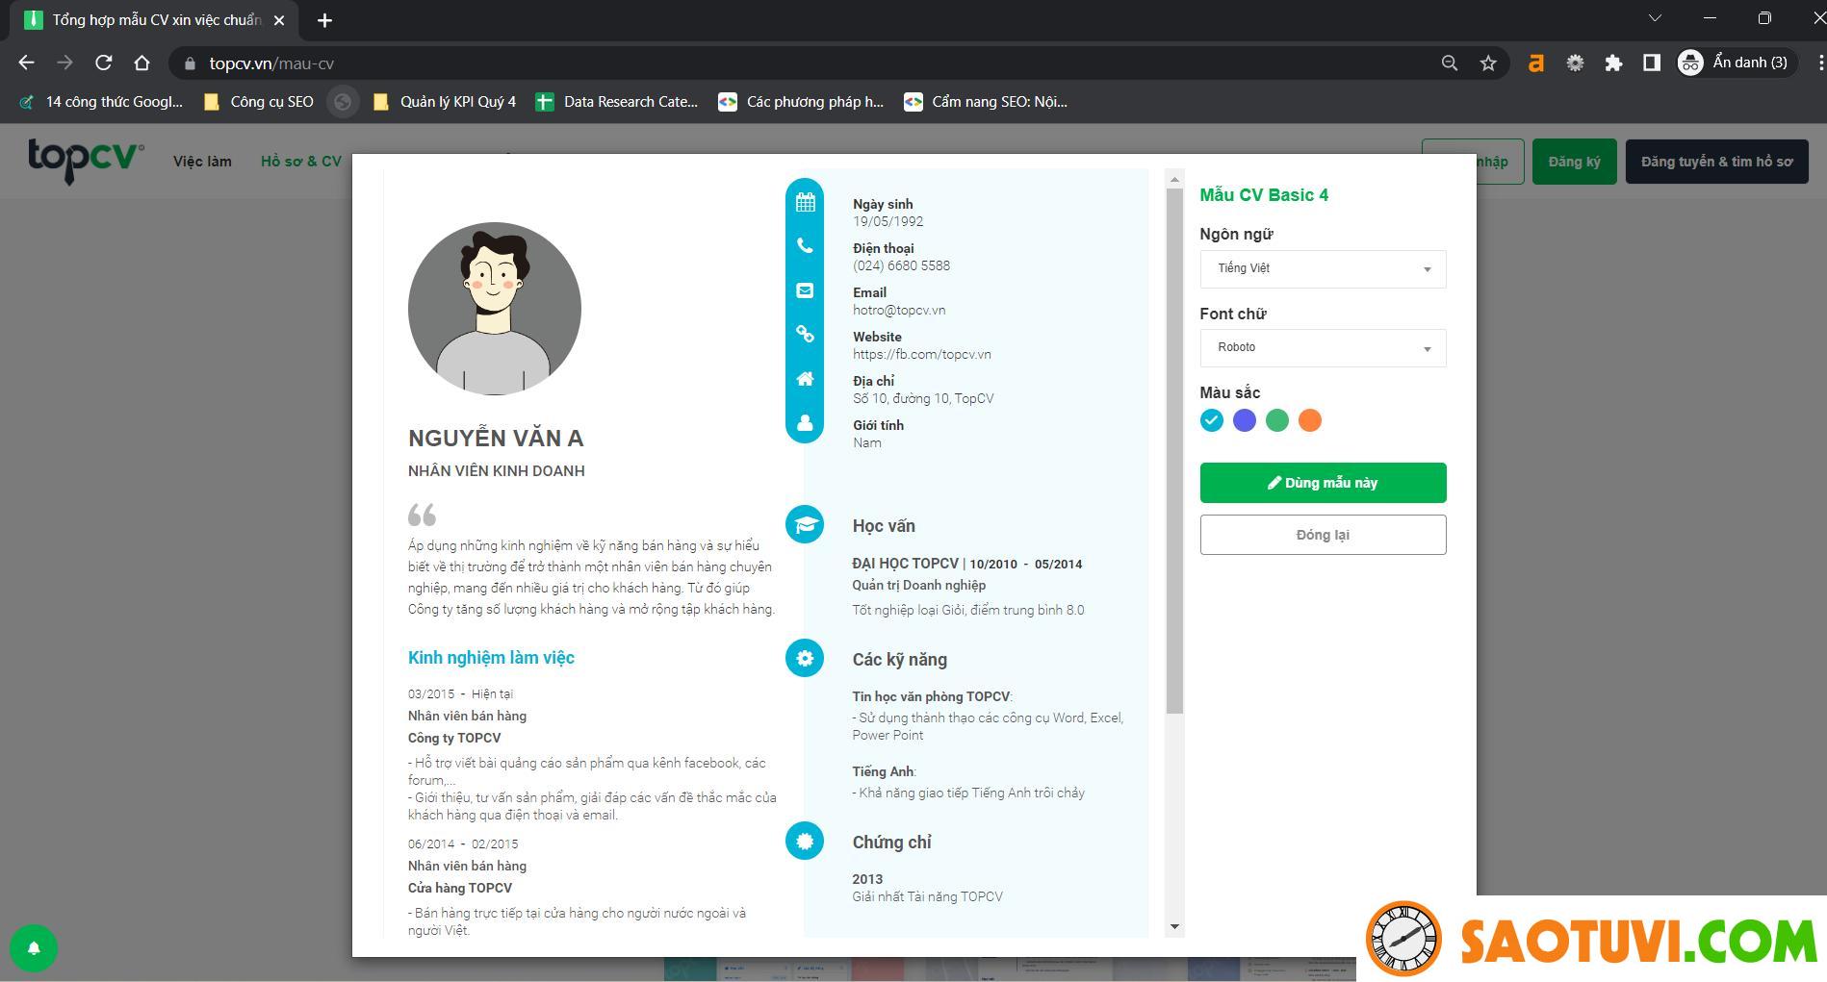Click Đăng tuyển & tìm hồ sơ button
The width and height of the screenshot is (1827, 982).
pos(1717,162)
